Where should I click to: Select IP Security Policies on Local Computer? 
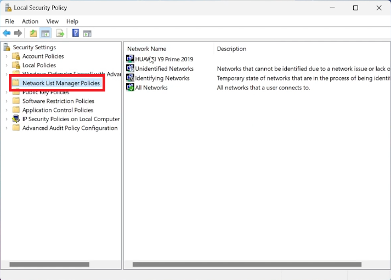point(71,119)
